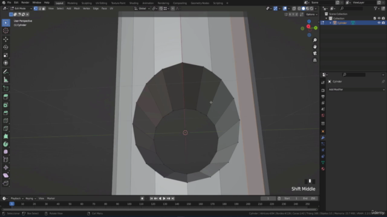Open the Material properties tab icon
The image size is (387, 217).
click(323, 169)
